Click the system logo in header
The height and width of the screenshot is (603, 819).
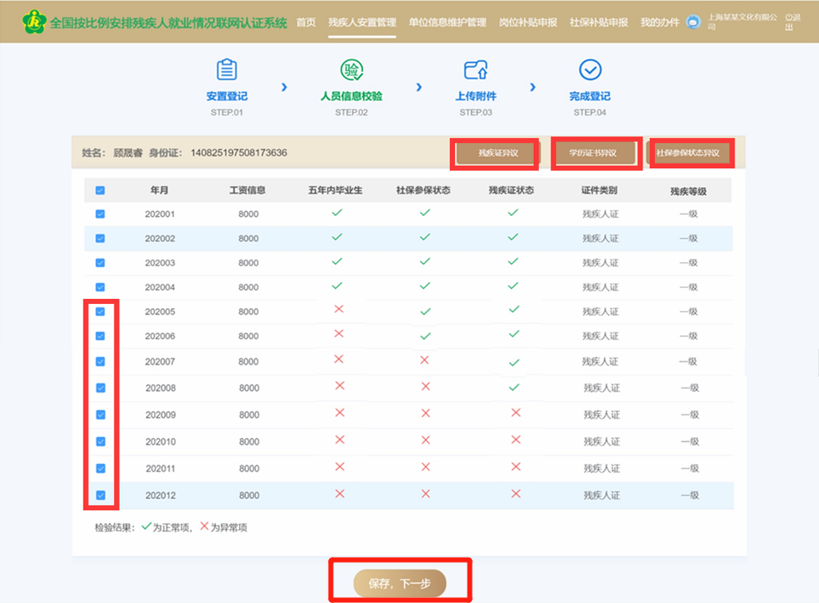pyautogui.click(x=33, y=21)
